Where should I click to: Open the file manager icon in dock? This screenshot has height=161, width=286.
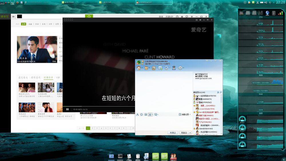click(x=111, y=156)
